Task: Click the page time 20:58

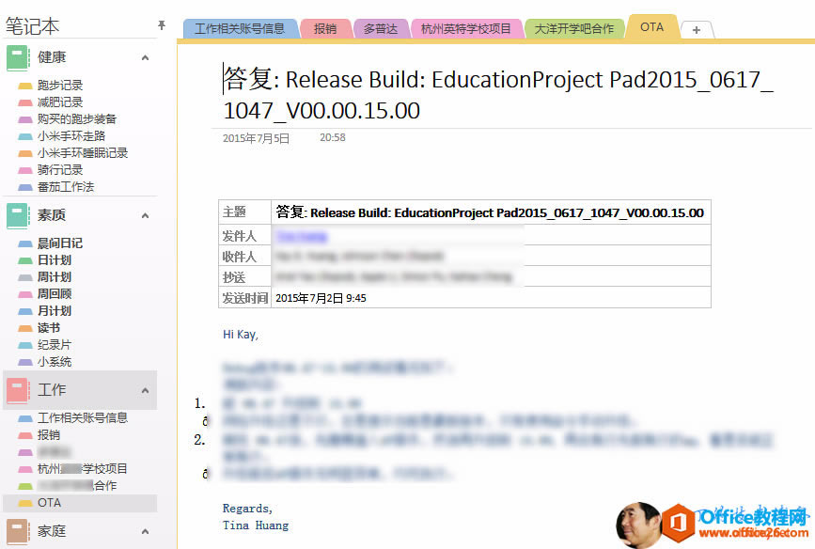Action: (x=333, y=138)
